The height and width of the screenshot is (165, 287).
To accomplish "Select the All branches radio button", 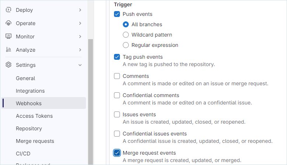I will pyautogui.click(x=126, y=24).
